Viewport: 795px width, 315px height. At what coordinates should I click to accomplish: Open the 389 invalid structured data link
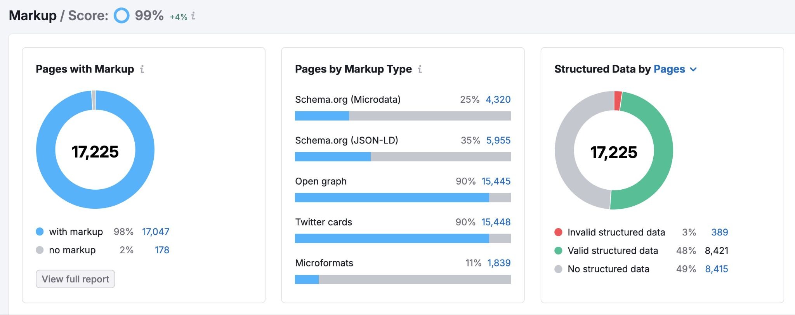[x=720, y=232]
